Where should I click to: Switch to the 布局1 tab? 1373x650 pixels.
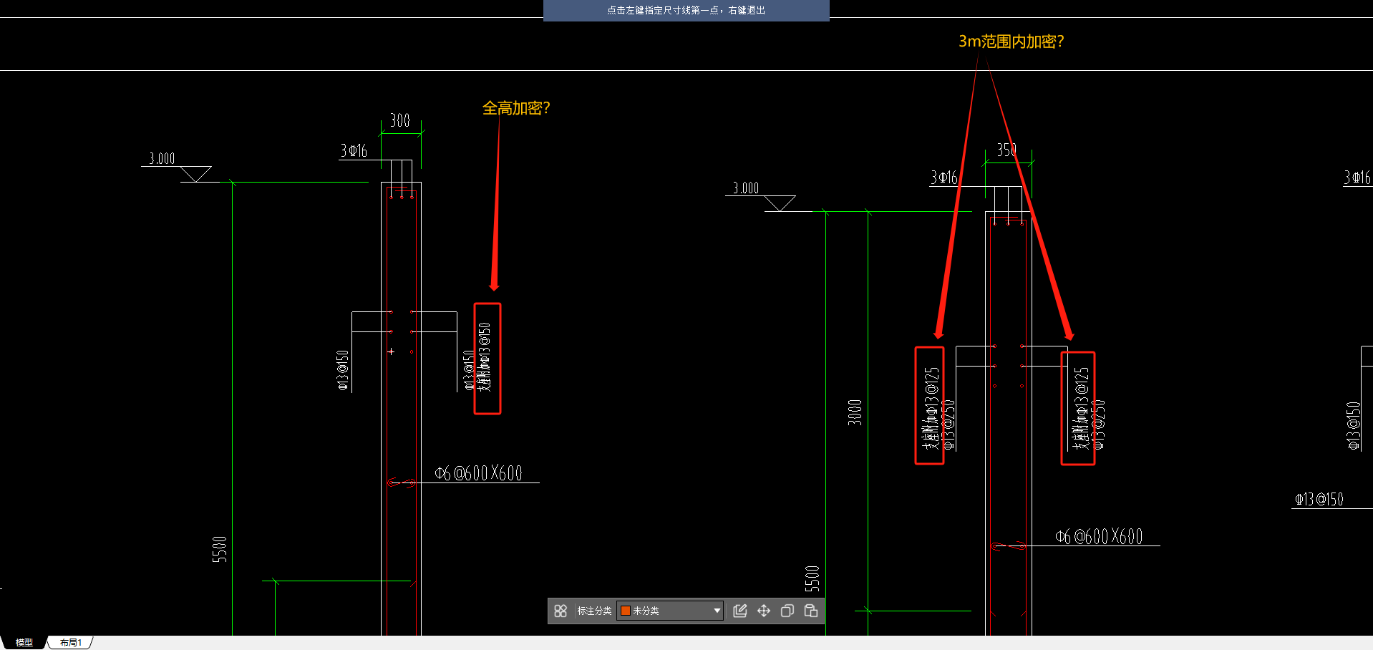tap(71, 643)
